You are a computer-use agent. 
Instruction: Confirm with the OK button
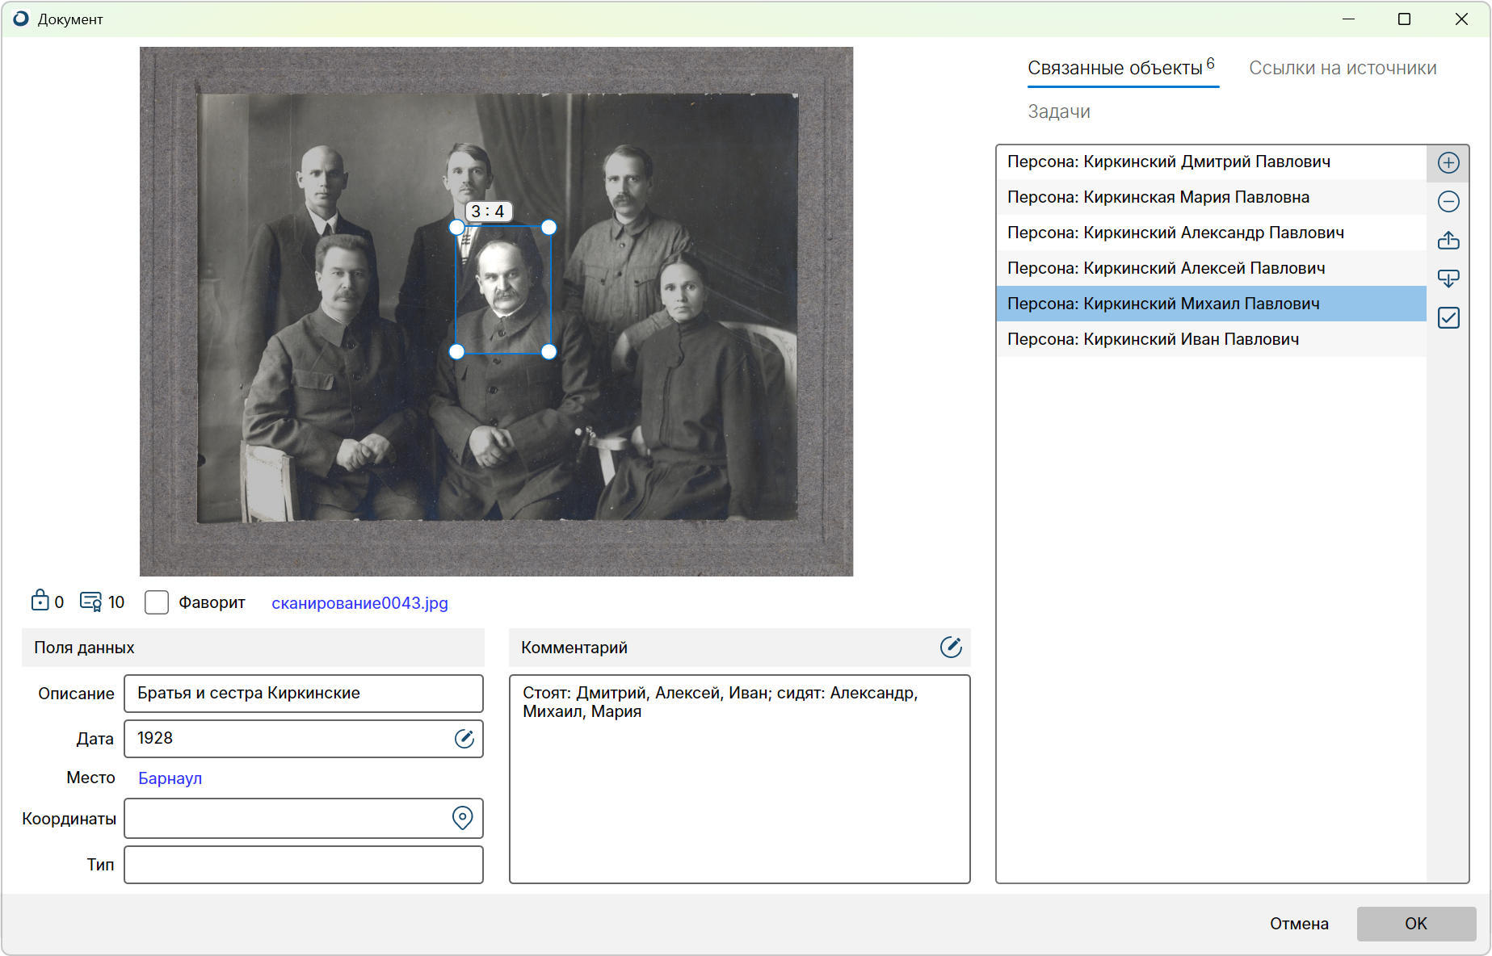coord(1416,924)
